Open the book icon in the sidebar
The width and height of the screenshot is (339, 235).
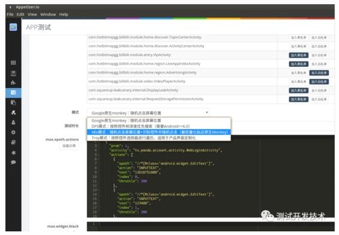(x=13, y=142)
